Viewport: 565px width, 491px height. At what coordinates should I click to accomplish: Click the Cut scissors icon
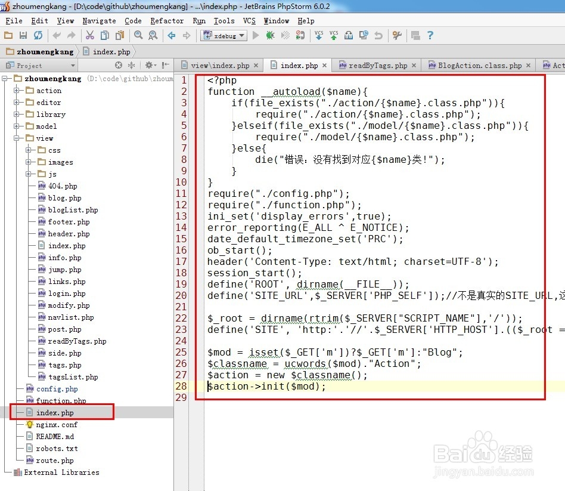(x=90, y=35)
